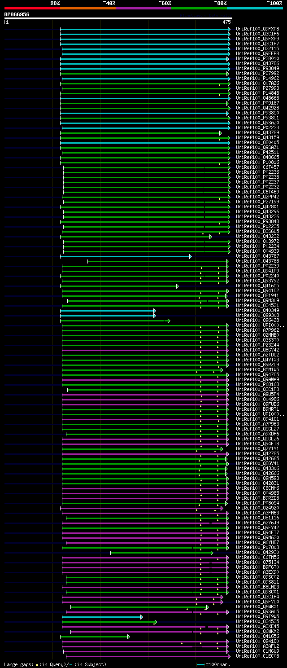Viewport: 287px width, 668px height.
Task: Open hit UniRef100_Q43786
Action: (x=257, y=64)
